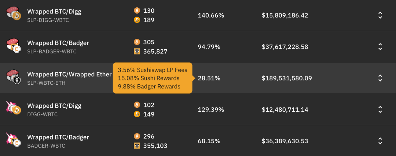Open the Wrapped BTC/Wrapped Ether vault name

click(x=69, y=75)
